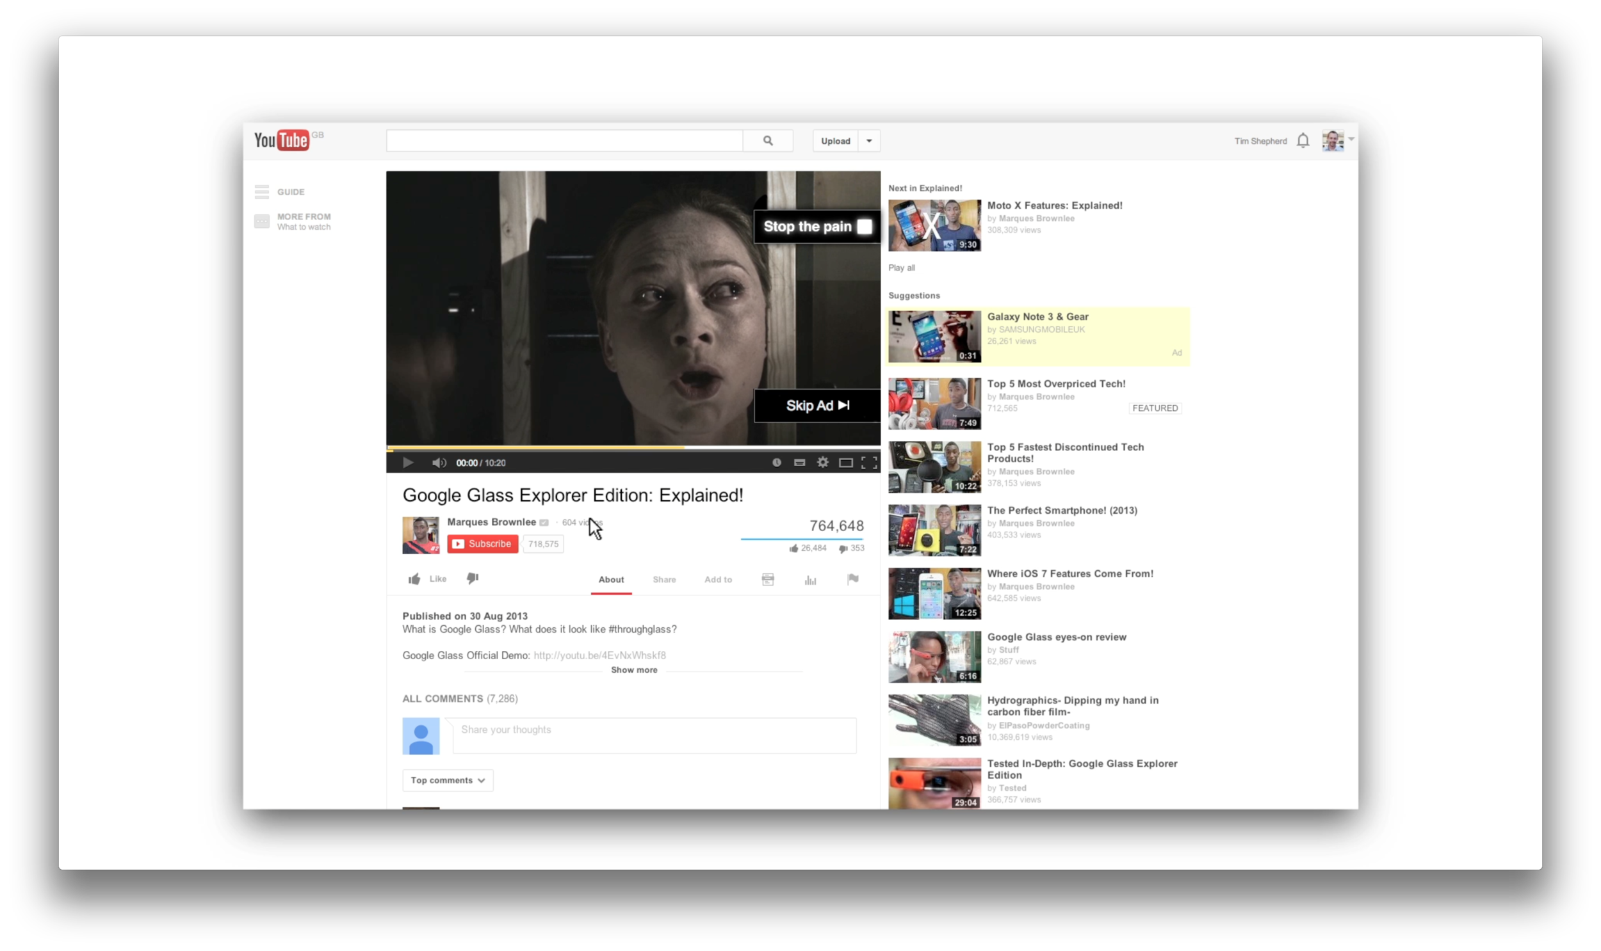Enter fullscreen with the fullscreen icon
Viewport: 1601px width, 951px height.
pyautogui.click(x=869, y=463)
